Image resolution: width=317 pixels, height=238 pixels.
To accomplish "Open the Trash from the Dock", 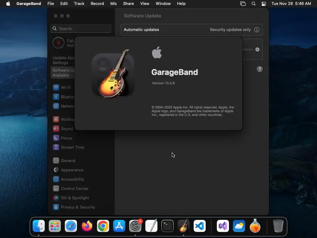I will (x=278, y=226).
